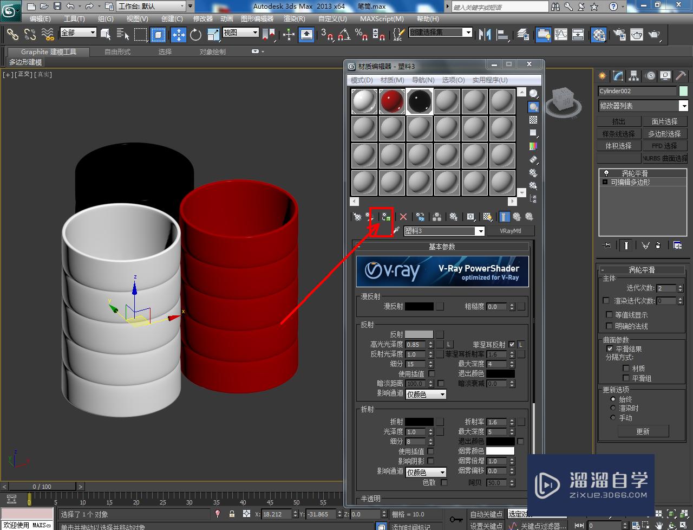Click Go to Parent icon in material editor

click(517, 217)
